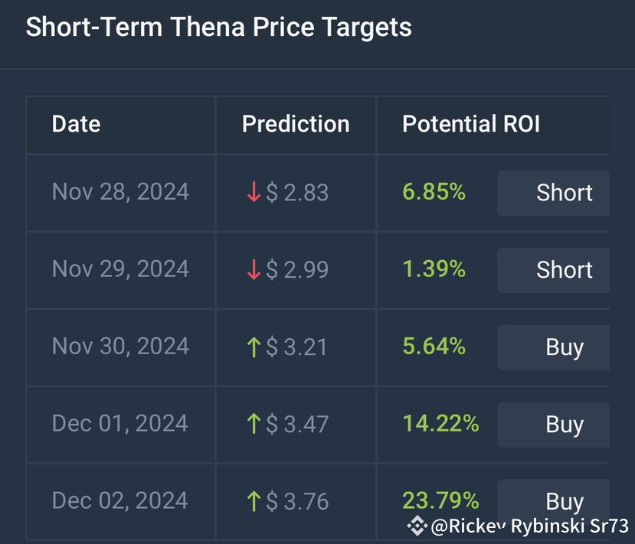Open the Date column header sorter

(76, 124)
